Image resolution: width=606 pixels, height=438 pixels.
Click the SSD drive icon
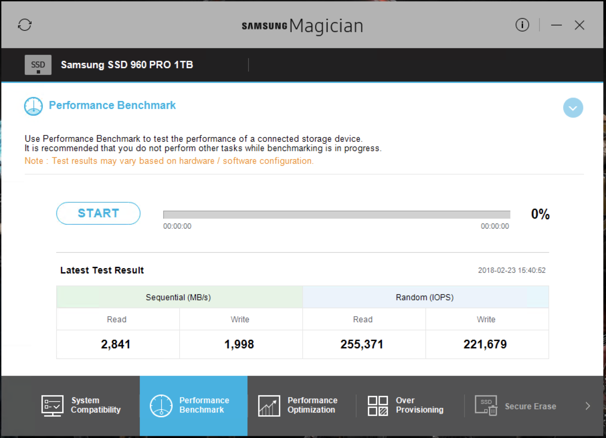pos(38,65)
